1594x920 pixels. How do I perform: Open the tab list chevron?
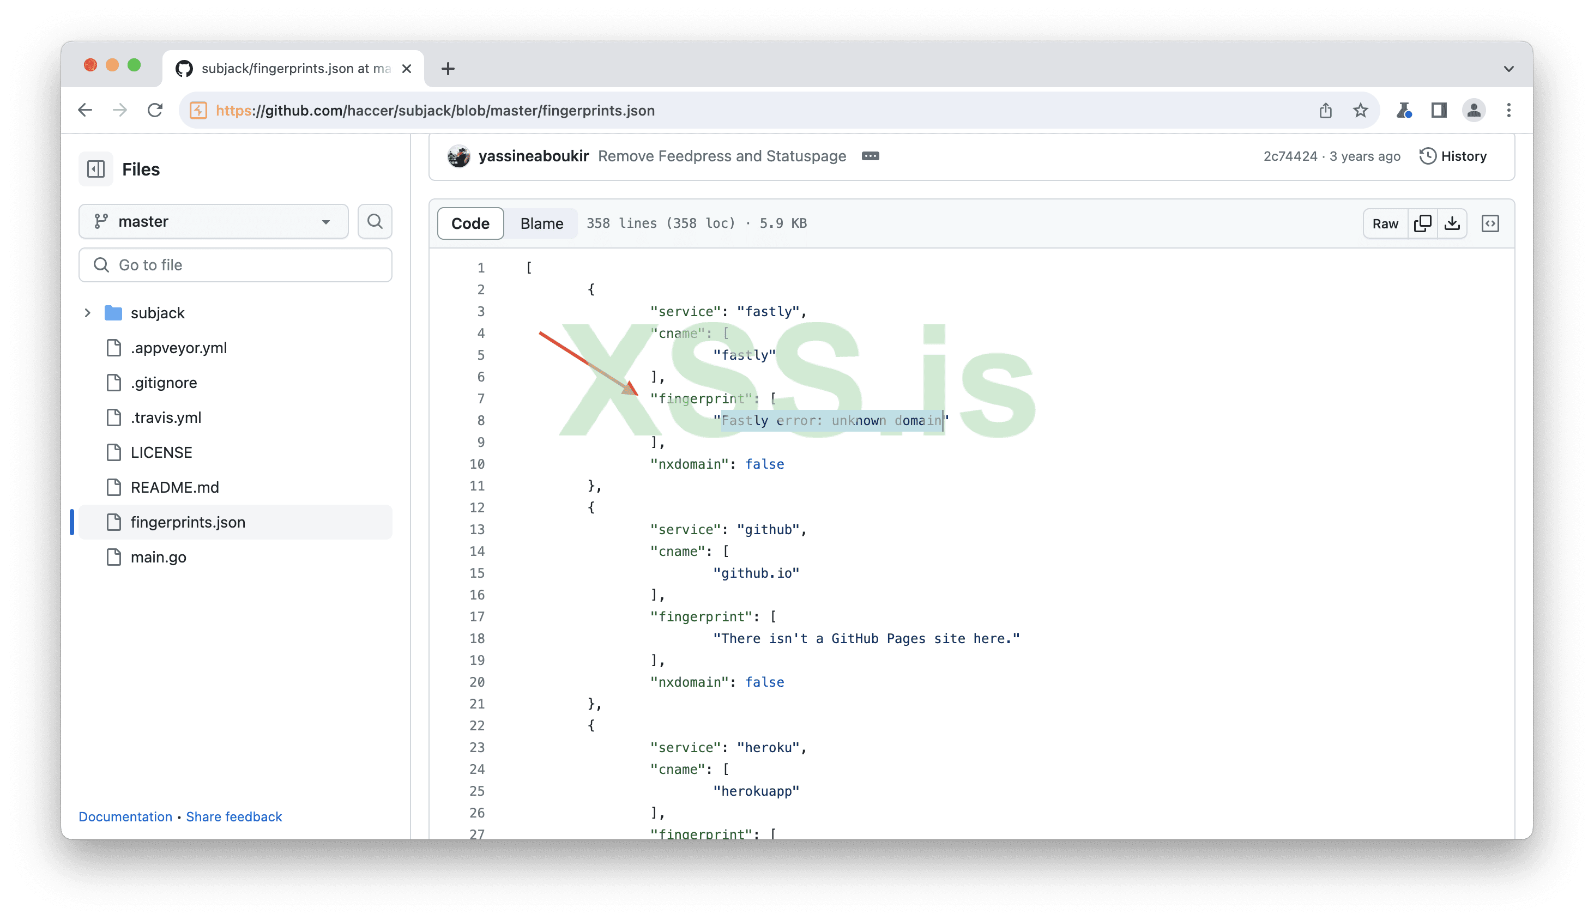[x=1508, y=69]
